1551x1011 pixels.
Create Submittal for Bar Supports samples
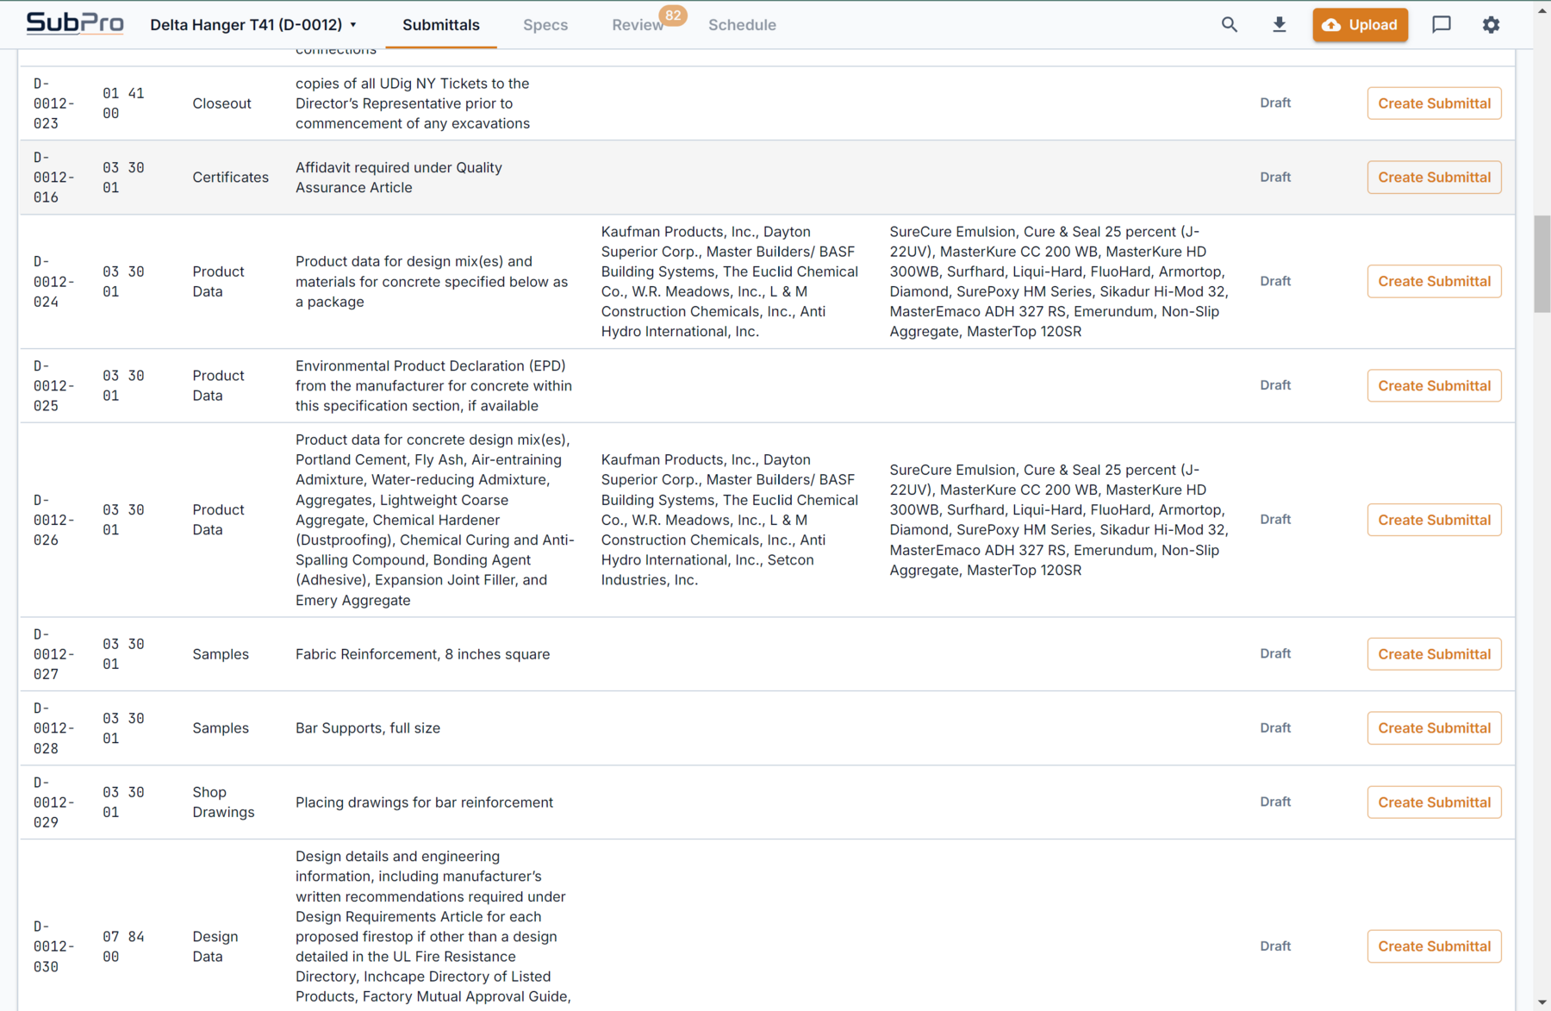click(x=1434, y=728)
